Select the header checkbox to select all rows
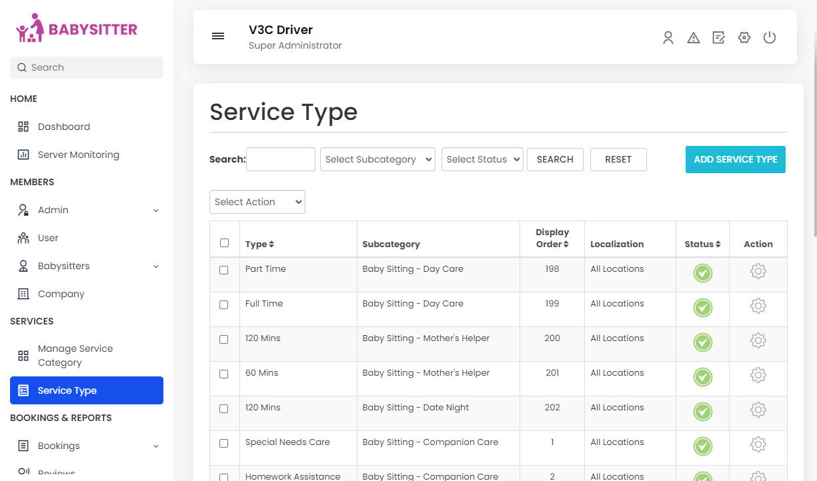The width and height of the screenshot is (817, 481). tap(224, 242)
